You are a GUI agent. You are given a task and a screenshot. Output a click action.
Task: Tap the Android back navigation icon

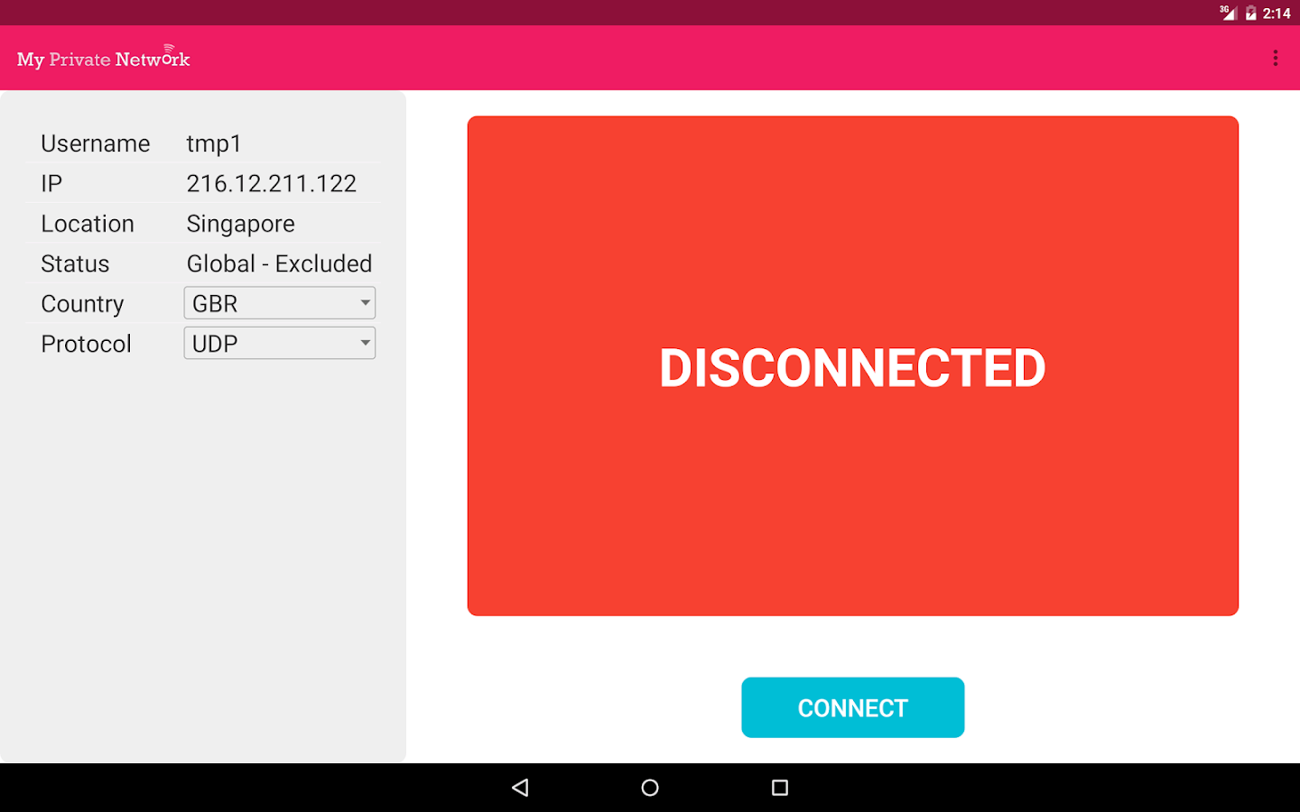(x=520, y=788)
